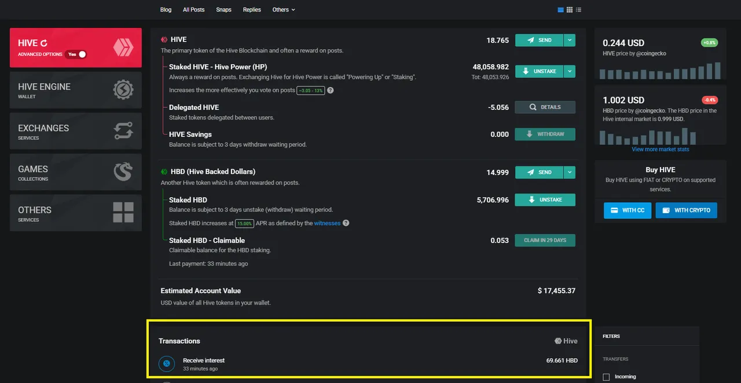Open the Others services grid icon

tap(123, 213)
